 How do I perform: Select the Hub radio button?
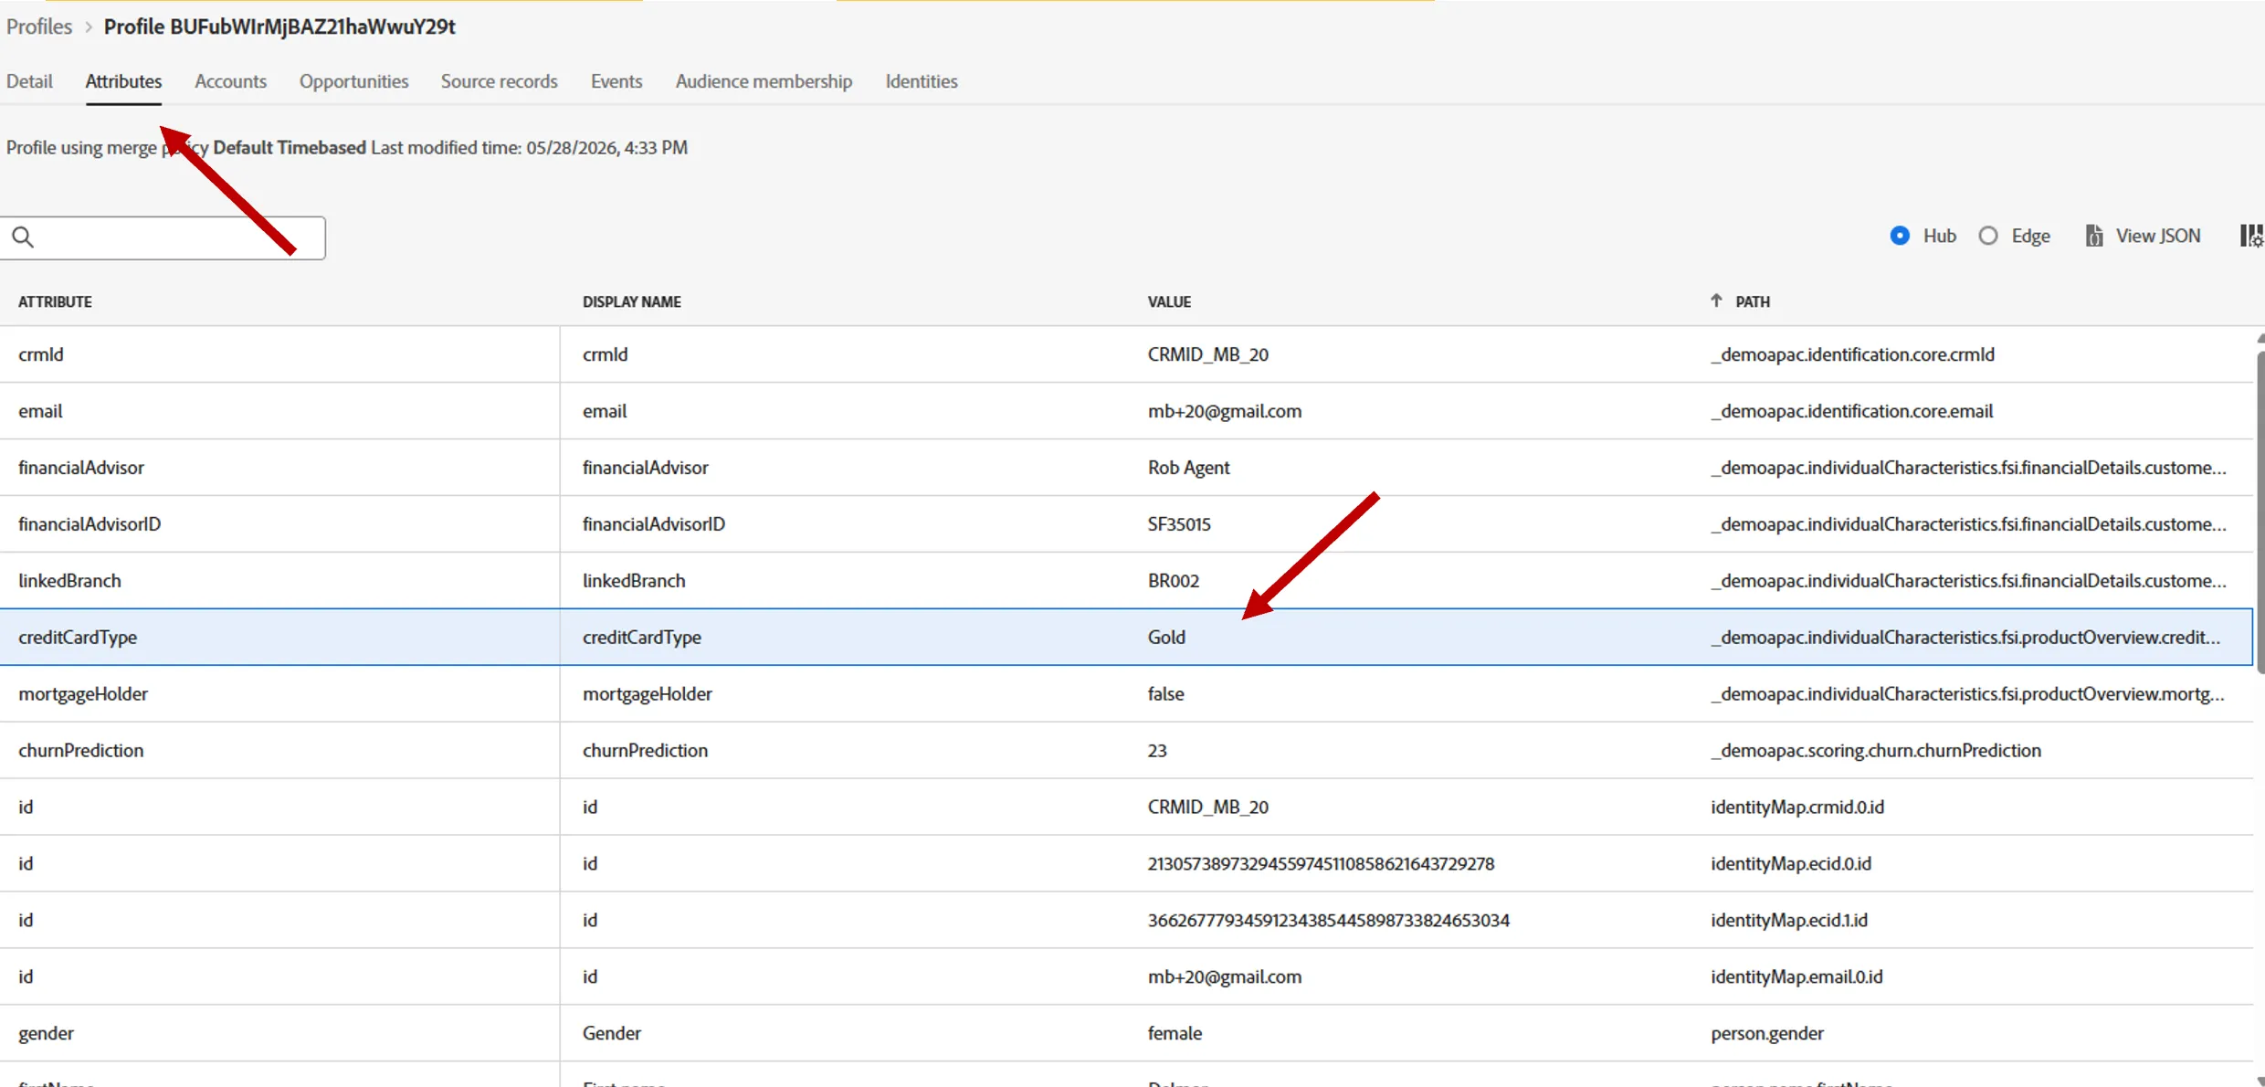click(x=1900, y=236)
